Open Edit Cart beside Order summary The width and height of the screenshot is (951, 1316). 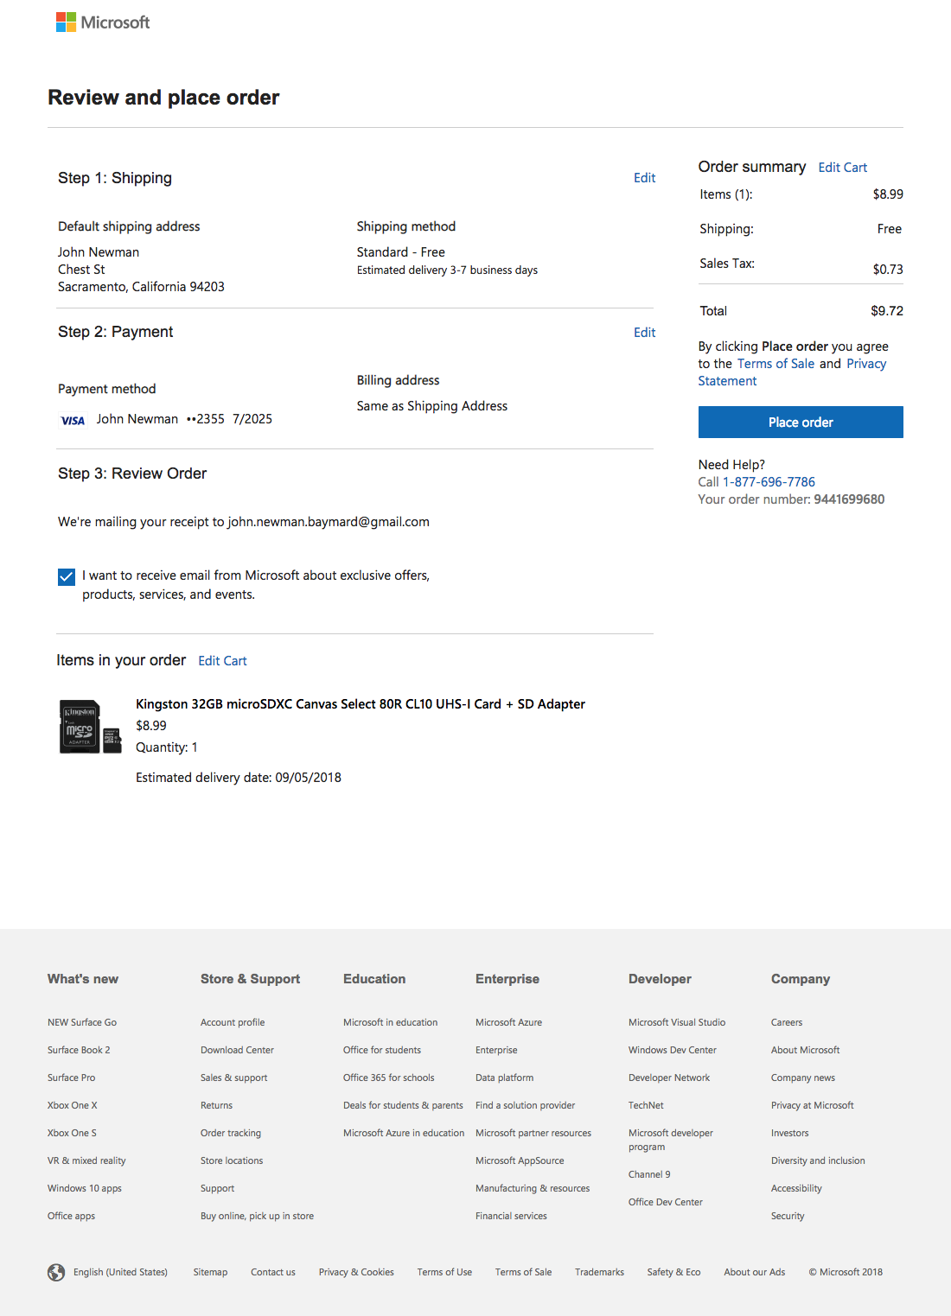coord(842,167)
